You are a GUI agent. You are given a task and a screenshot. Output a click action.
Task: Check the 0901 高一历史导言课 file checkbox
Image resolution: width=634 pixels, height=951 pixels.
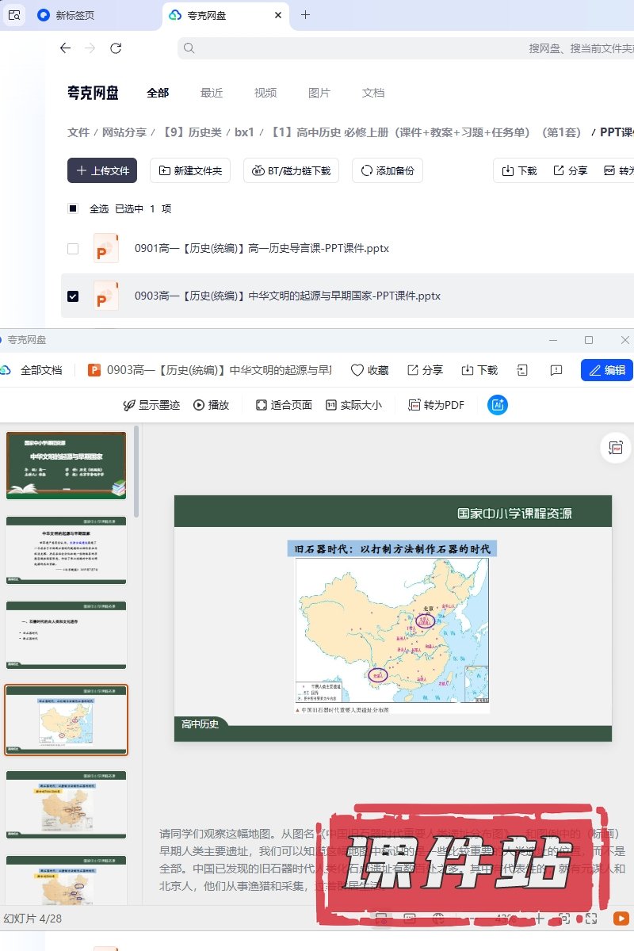coord(73,249)
